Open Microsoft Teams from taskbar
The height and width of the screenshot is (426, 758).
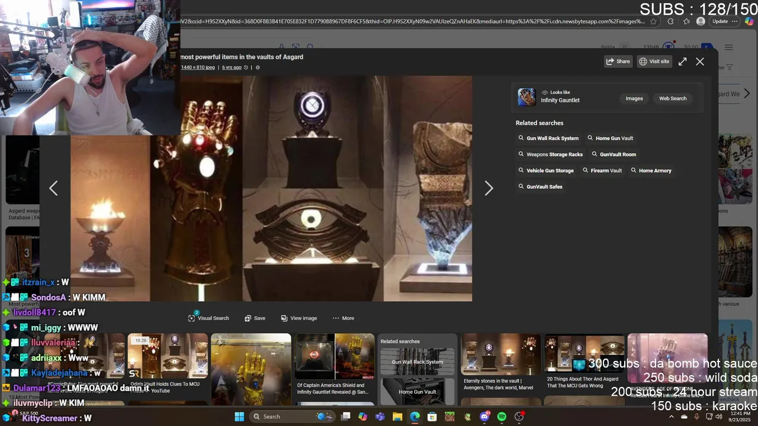tap(380, 417)
